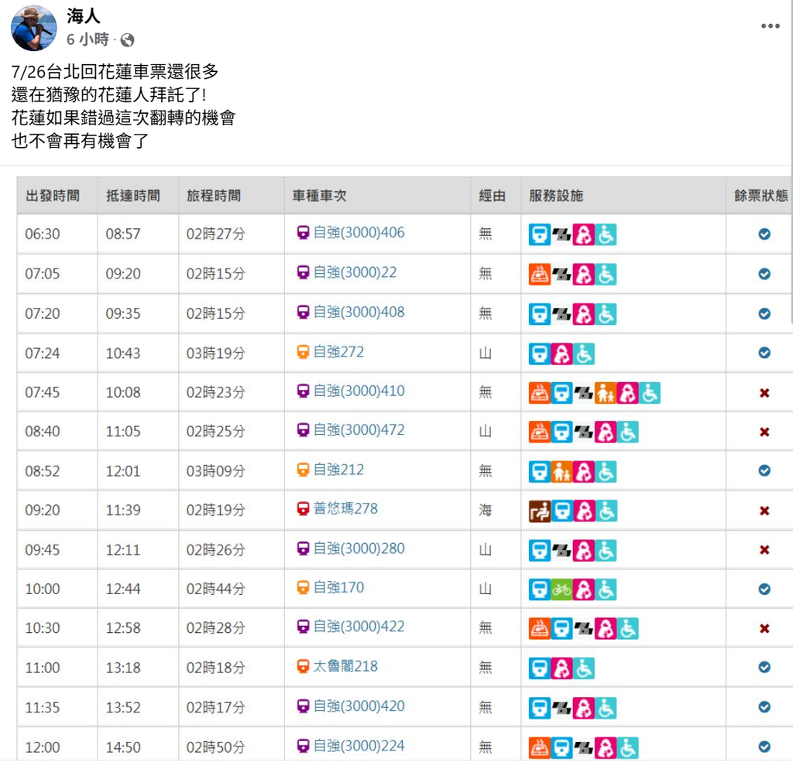Open train 自強170 details

coord(338,588)
